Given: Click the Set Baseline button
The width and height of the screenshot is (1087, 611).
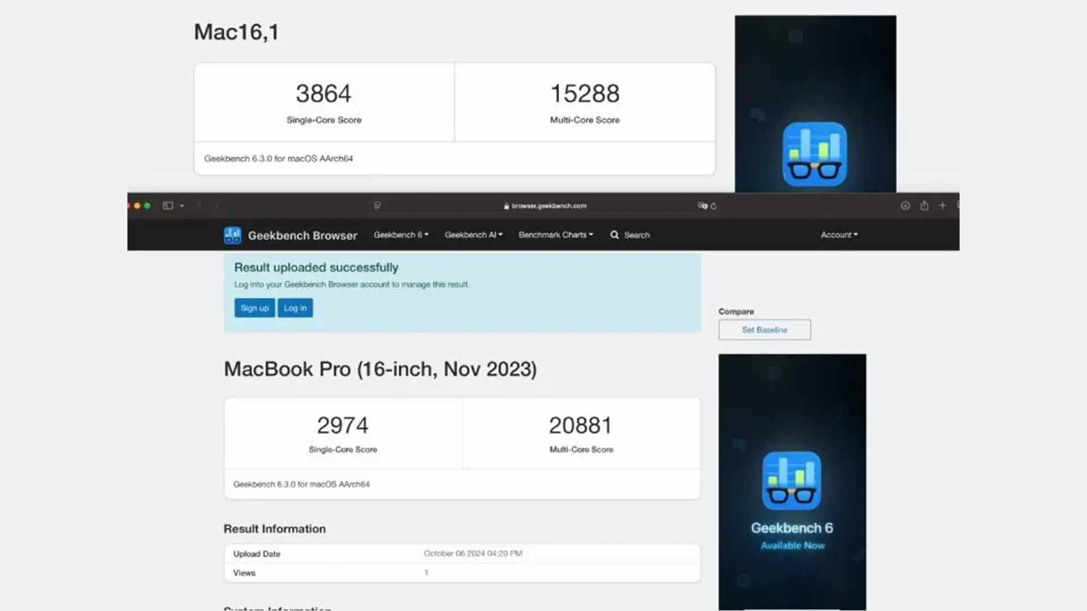Looking at the screenshot, I should click(x=764, y=330).
